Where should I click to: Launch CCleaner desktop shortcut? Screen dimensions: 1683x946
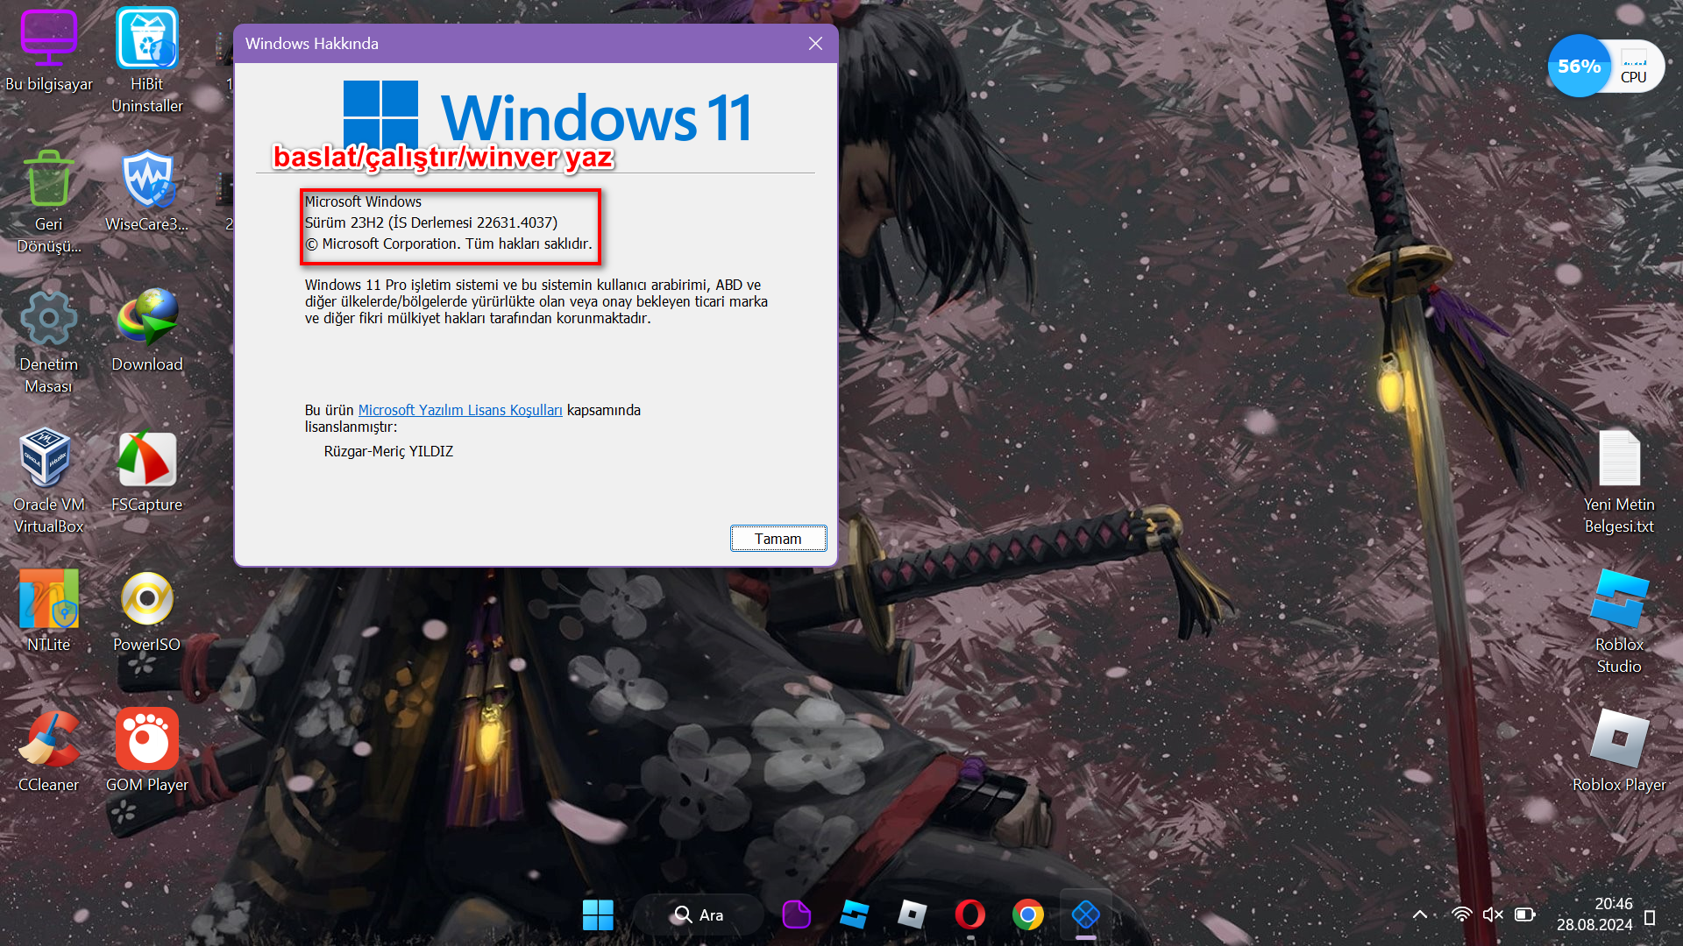click(48, 739)
